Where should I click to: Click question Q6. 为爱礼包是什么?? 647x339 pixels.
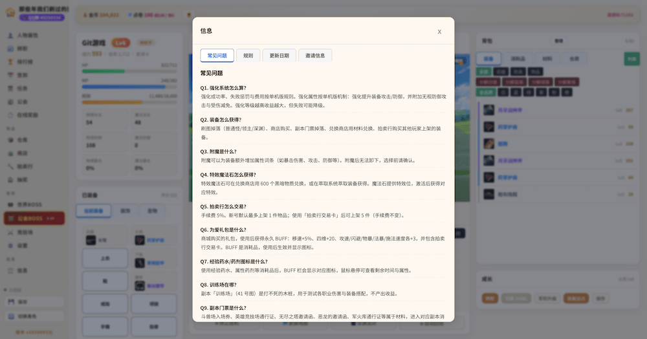tap(223, 230)
